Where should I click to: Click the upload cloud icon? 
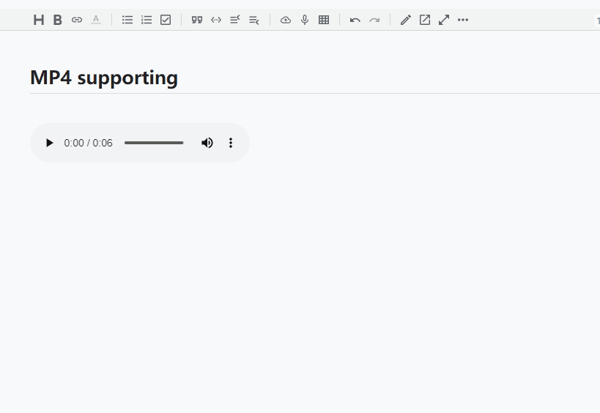pyautogui.click(x=286, y=20)
